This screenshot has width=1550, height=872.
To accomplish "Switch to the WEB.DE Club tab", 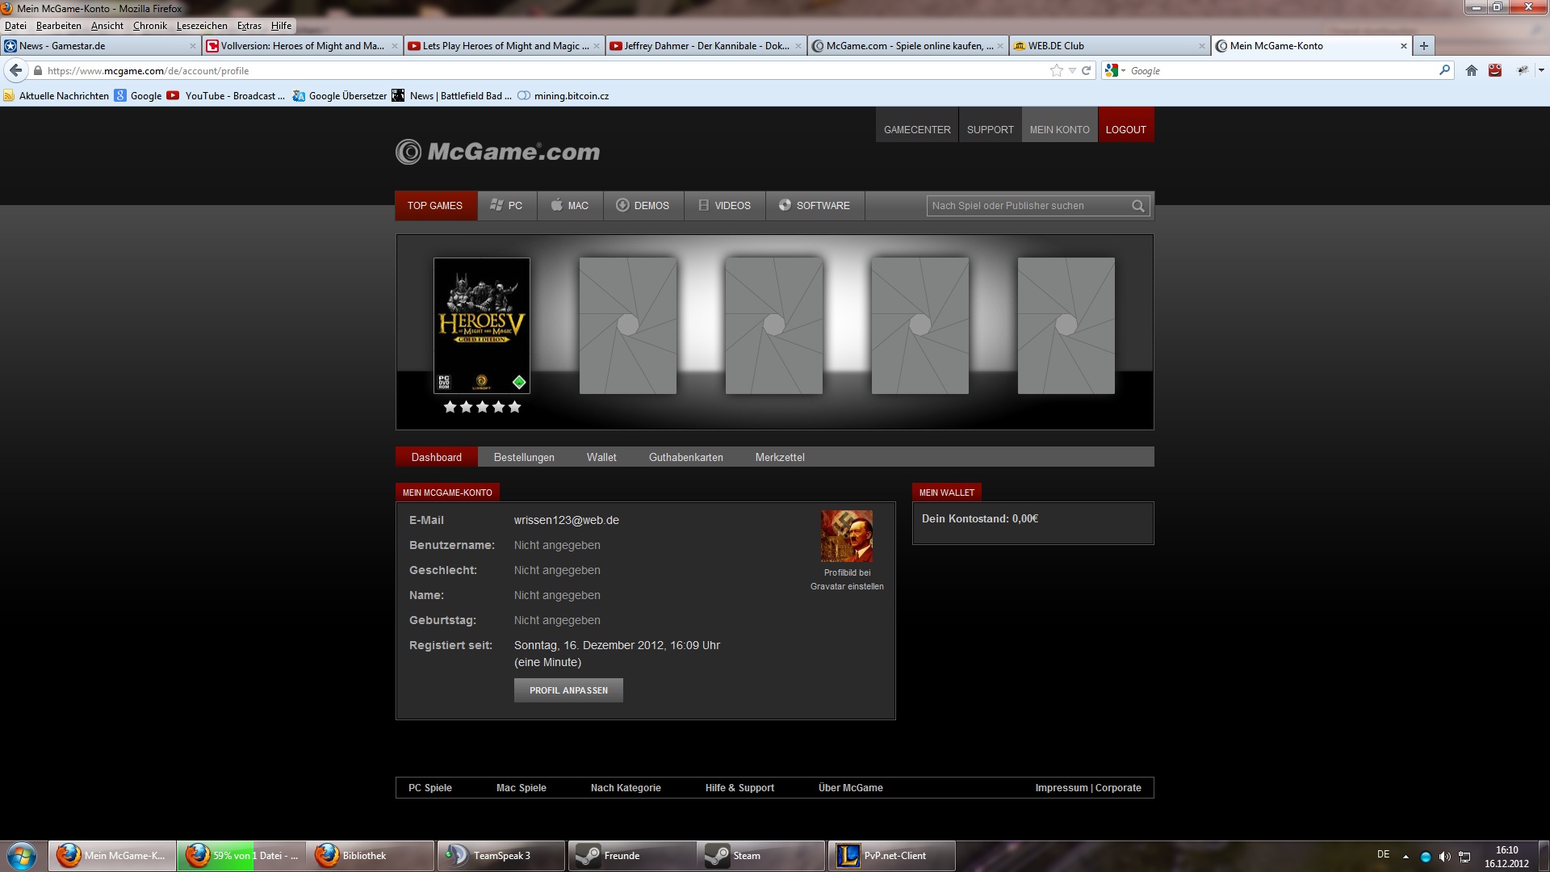I will pyautogui.click(x=1109, y=46).
